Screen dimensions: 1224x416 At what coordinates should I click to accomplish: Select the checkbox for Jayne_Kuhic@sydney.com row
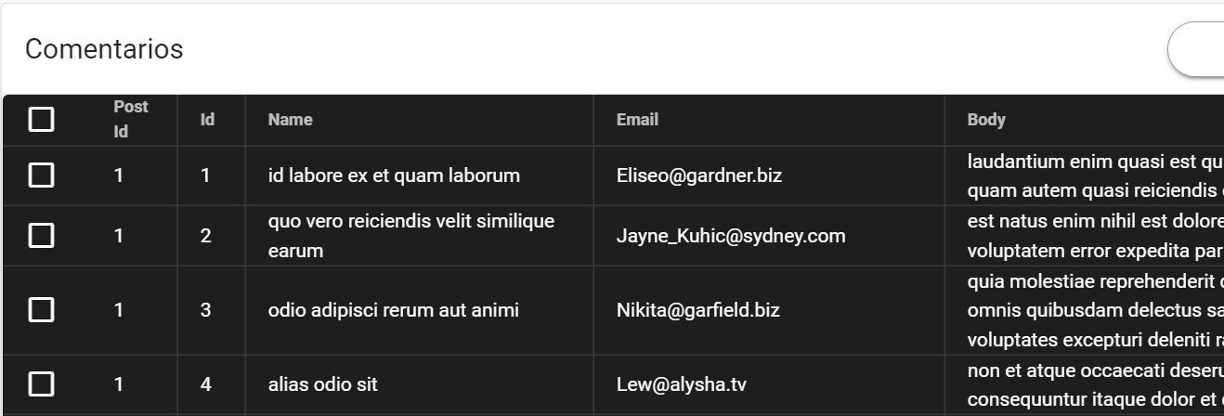coord(41,236)
